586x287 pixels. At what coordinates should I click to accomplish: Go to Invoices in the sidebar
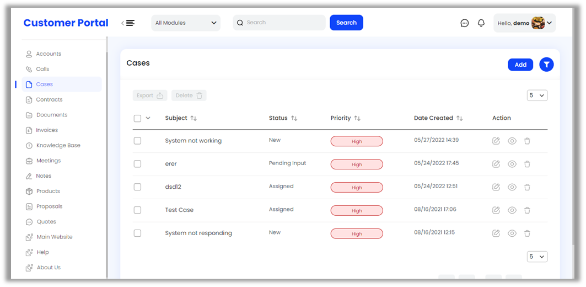tap(47, 130)
